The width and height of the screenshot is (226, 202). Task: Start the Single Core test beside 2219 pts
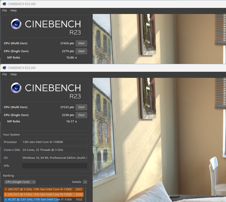pos(81,51)
